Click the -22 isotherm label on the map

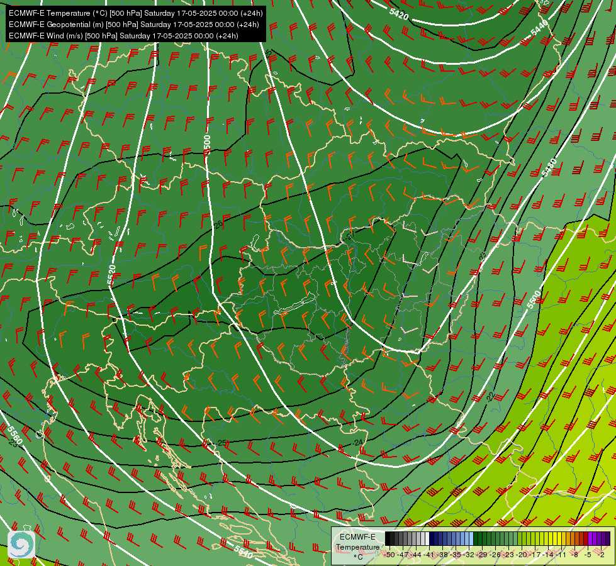coord(490,397)
